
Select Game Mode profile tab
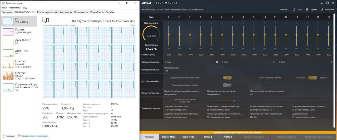tap(188, 137)
